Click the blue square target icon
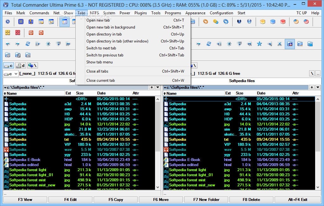Viewport: 324px width, 206px height. click(x=21, y=22)
